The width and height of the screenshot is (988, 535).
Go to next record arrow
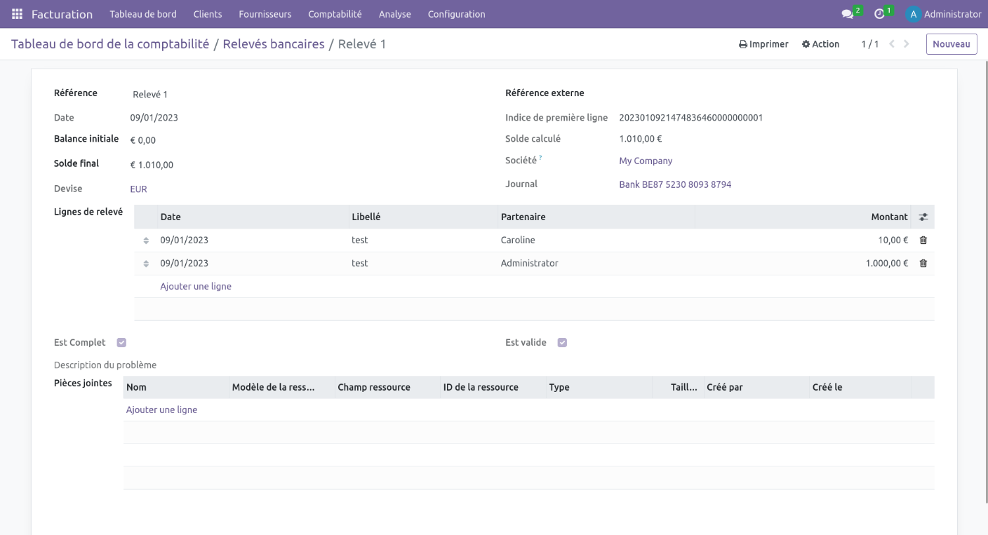pos(907,44)
